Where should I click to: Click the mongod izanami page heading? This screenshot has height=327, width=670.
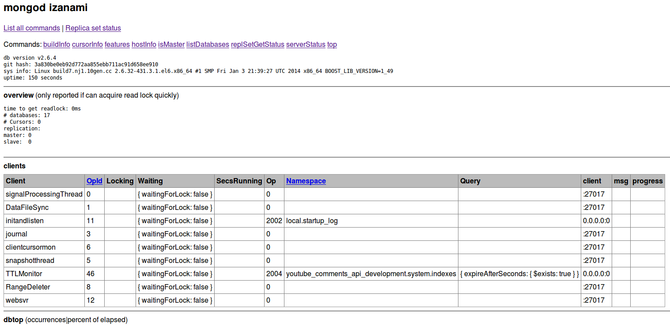45,8
